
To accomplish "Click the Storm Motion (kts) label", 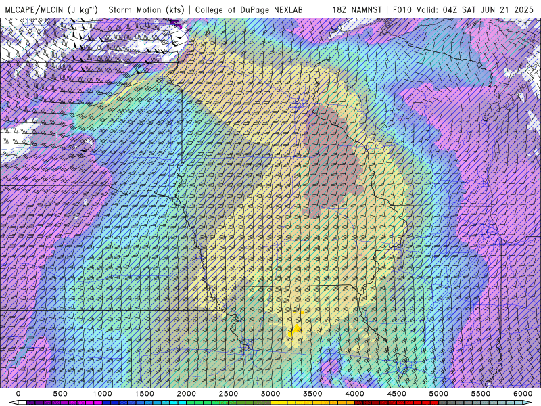I will point(147,9).
